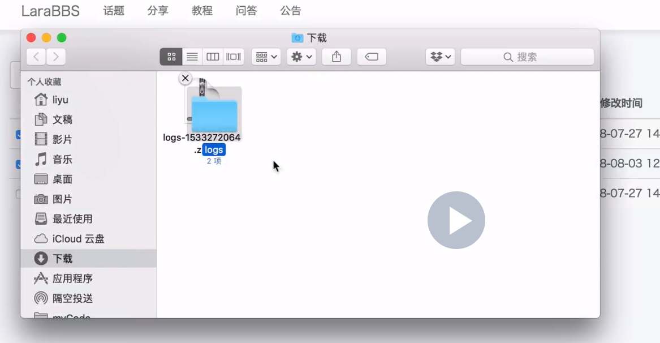Open the 教程 navigation item
The image size is (660, 343).
[x=202, y=11]
